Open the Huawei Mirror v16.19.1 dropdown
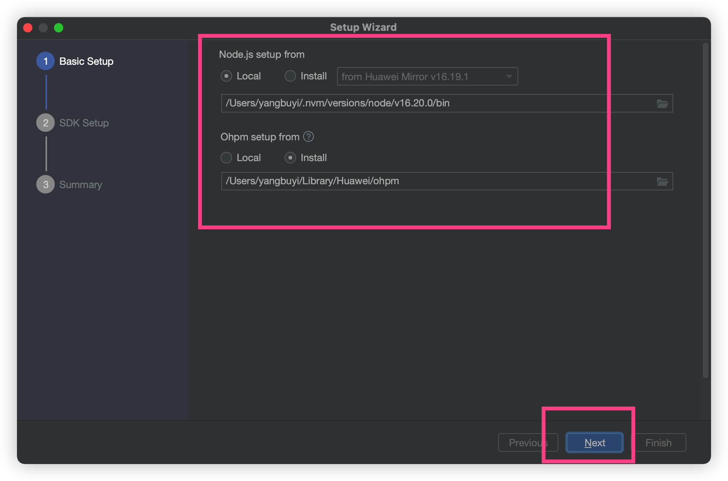The width and height of the screenshot is (728, 481). 427,76
